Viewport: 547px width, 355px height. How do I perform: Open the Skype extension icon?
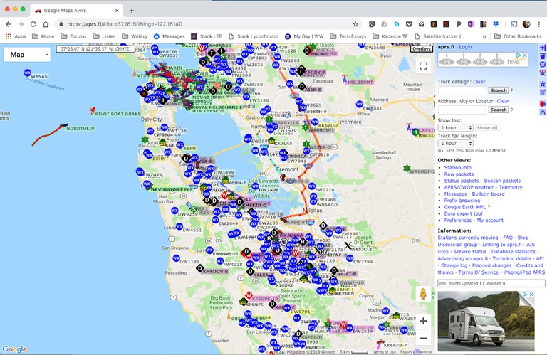(397, 24)
